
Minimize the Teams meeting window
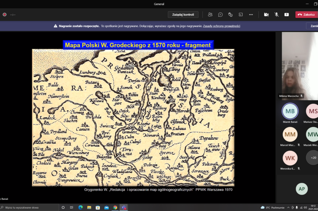307,4
